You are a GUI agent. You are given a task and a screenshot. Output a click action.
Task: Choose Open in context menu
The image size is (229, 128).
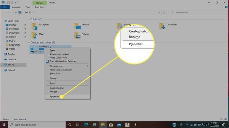point(52,50)
